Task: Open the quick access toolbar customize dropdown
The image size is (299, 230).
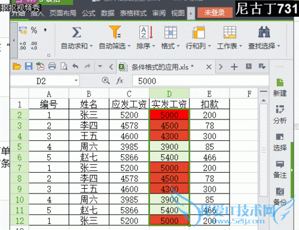Action: (x=100, y=66)
